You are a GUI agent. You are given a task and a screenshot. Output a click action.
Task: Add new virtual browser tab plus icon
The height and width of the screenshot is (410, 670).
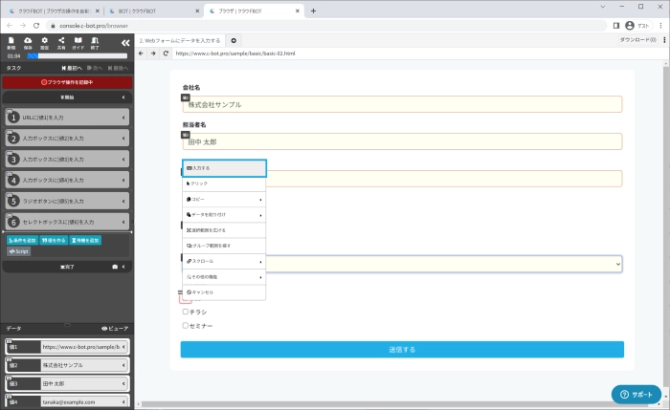tap(234, 41)
